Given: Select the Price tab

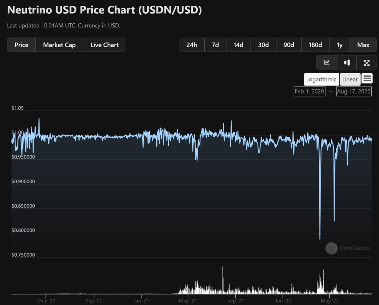Looking at the screenshot, I should (21, 45).
